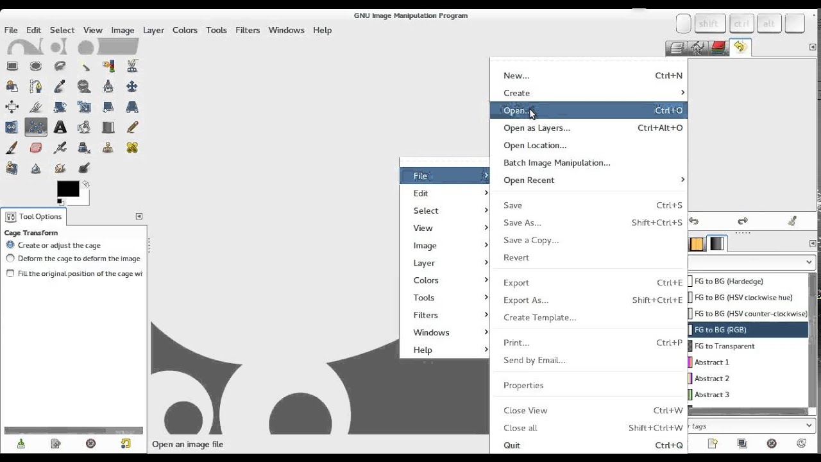The width and height of the screenshot is (821, 462).
Task: Select the Ellipse Select tool
Action: [x=36, y=65]
